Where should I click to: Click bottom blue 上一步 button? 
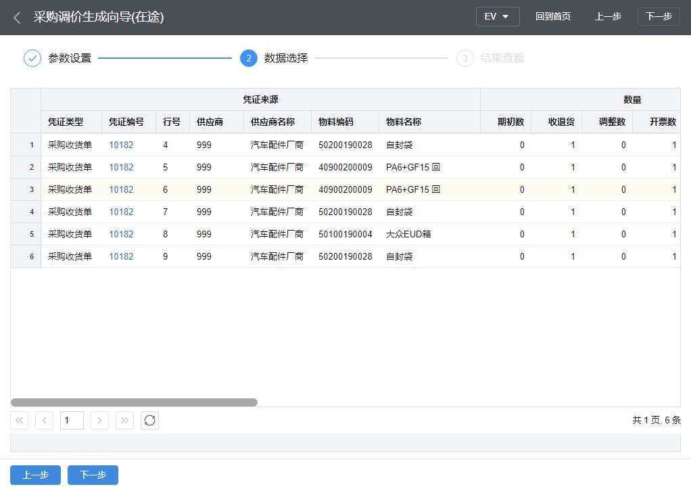pos(35,475)
